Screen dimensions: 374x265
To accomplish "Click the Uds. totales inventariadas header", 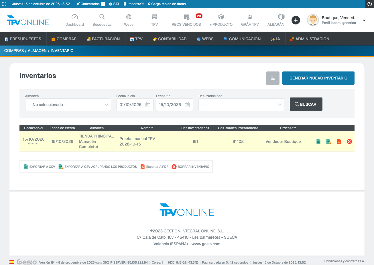I will point(238,128).
